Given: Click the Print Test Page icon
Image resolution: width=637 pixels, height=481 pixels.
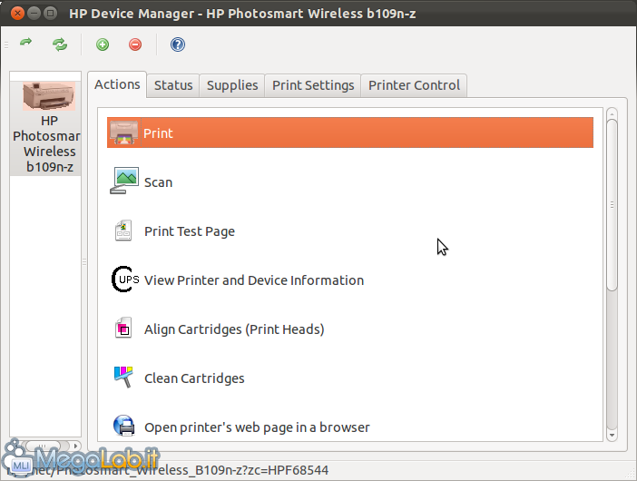Looking at the screenshot, I should point(123,231).
